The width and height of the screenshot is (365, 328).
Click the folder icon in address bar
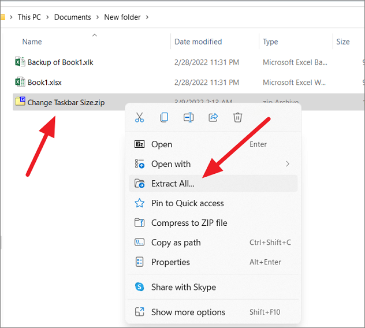click(x=2, y=17)
